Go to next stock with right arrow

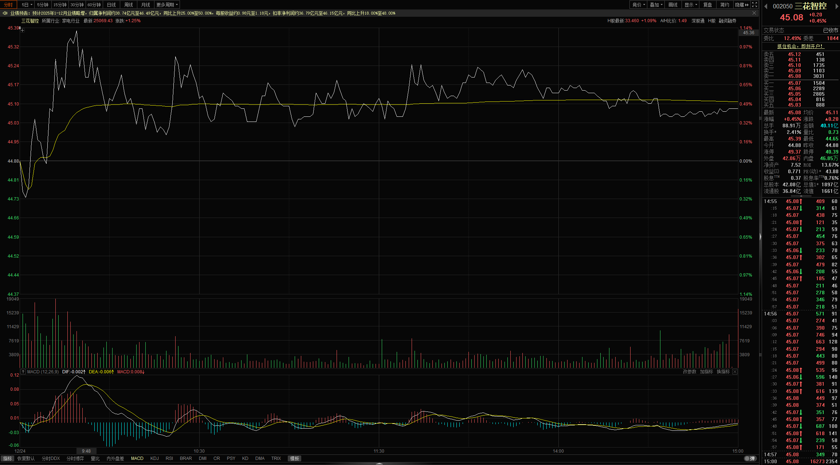[x=837, y=6]
